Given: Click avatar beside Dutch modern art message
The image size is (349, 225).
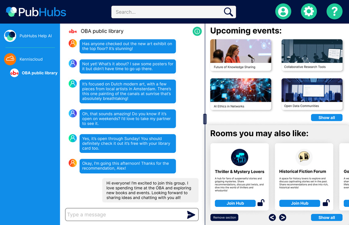Looking at the screenshot, I should pyautogui.click(x=73, y=84).
